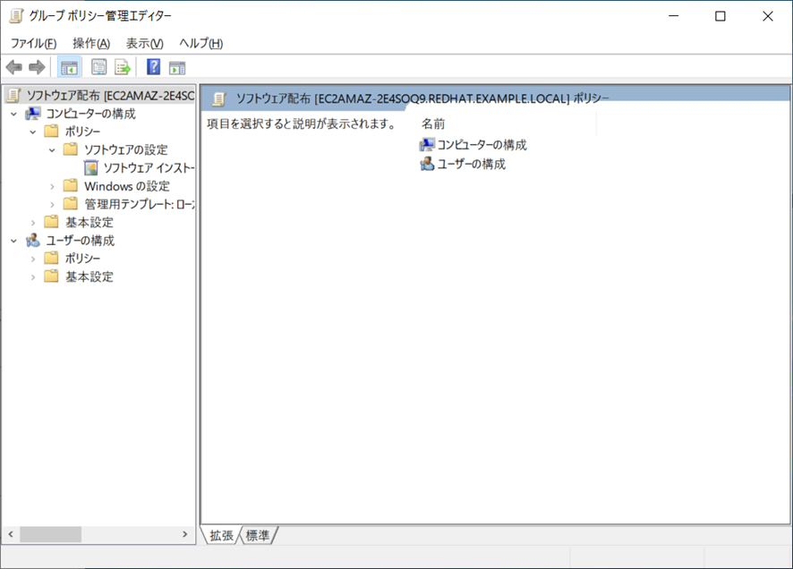Click the user icon next to ユーザーの構成 in tree
Viewport: 793px width, 569px height.
(x=33, y=241)
